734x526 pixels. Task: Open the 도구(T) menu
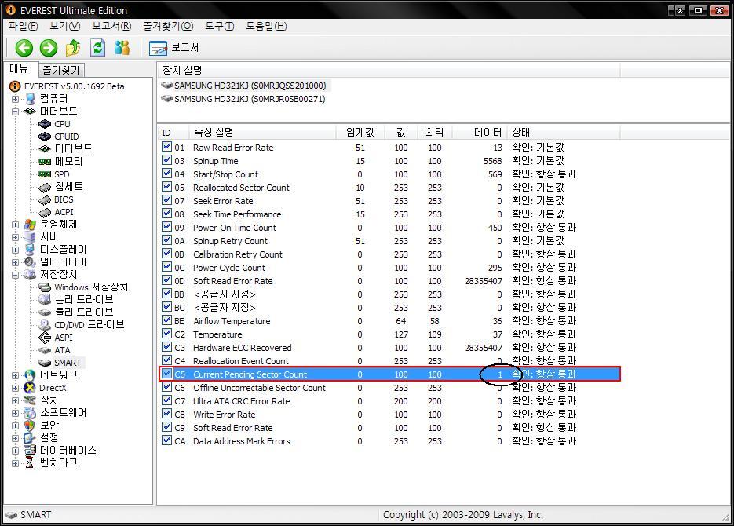(x=220, y=26)
